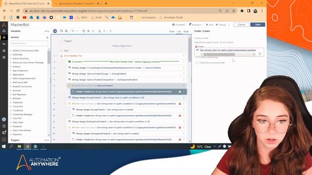Click the browser Extensions puzzle icon
Screen dimensions: 312x175
tap(242, 11)
